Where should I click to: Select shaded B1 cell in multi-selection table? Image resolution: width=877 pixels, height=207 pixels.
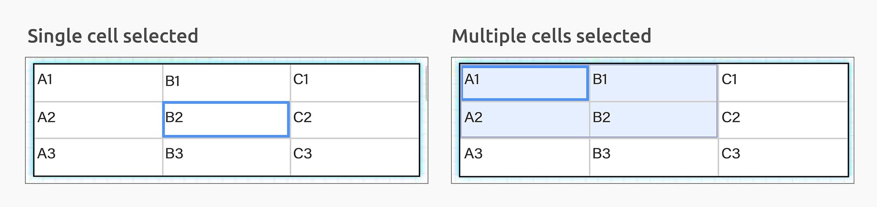coord(653,83)
